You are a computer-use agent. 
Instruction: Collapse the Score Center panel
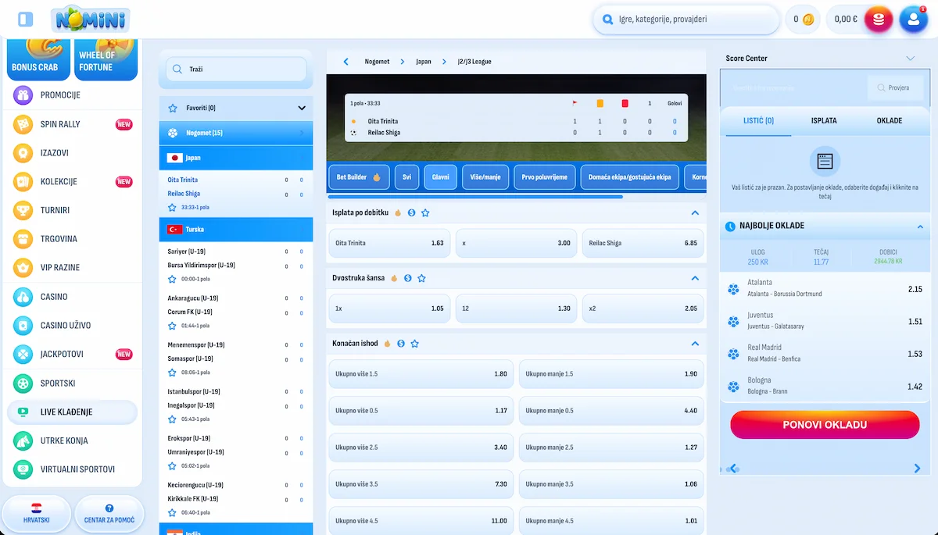pyautogui.click(x=910, y=59)
